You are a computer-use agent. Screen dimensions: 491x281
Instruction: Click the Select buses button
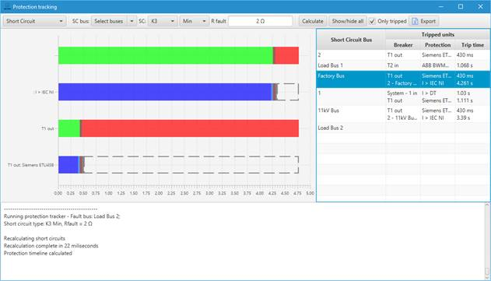(109, 21)
